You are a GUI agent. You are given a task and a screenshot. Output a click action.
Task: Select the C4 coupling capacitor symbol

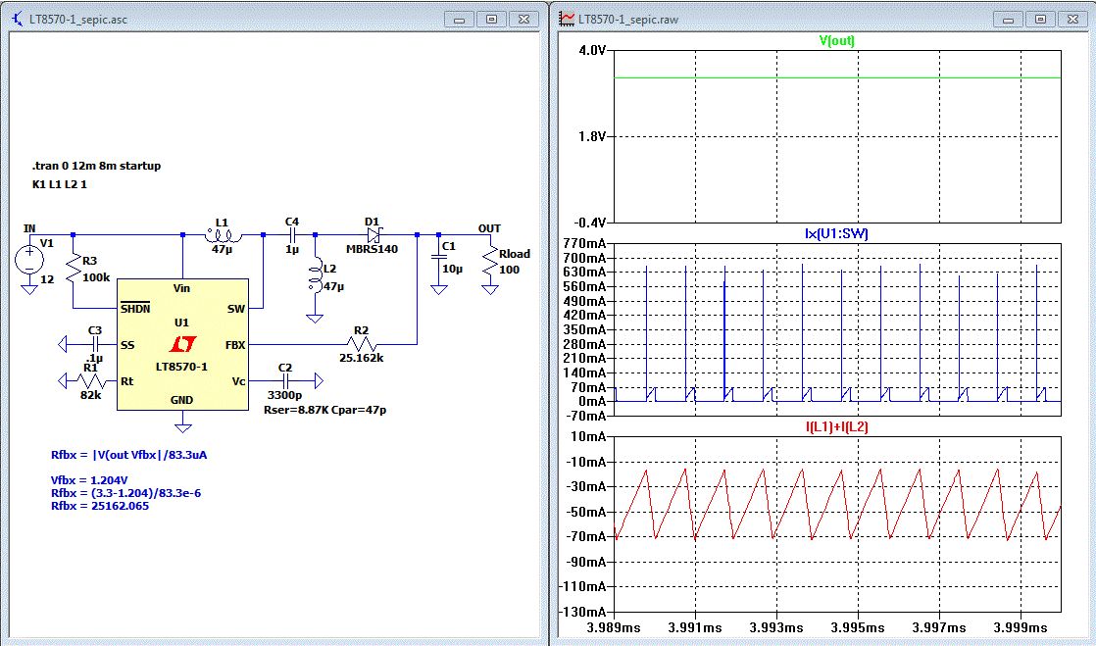292,235
